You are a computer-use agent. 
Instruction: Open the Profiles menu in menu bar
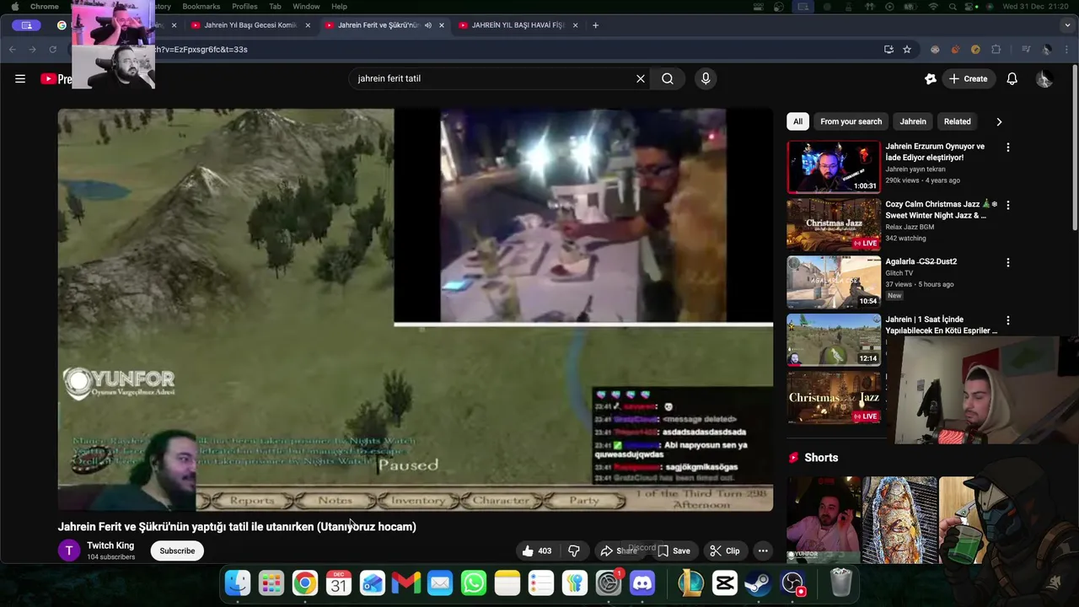coord(244,7)
